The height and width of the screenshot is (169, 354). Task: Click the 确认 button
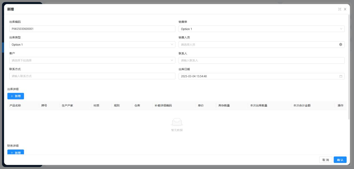[340, 160]
